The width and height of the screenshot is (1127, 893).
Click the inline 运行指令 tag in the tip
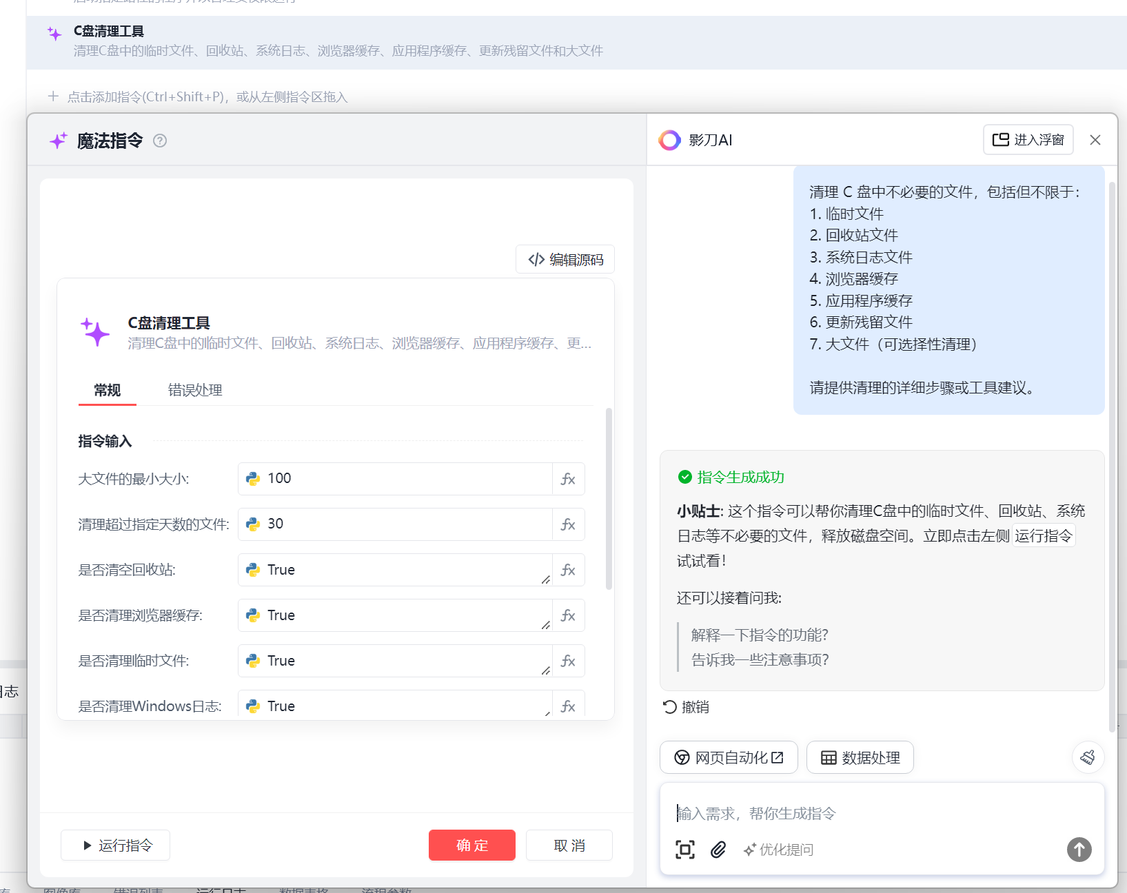pyautogui.click(x=1044, y=535)
